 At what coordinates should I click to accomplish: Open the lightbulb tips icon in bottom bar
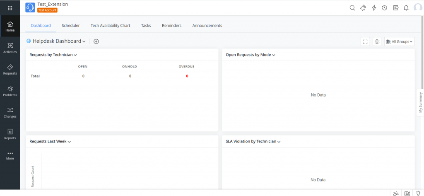pyautogui.click(x=418, y=193)
